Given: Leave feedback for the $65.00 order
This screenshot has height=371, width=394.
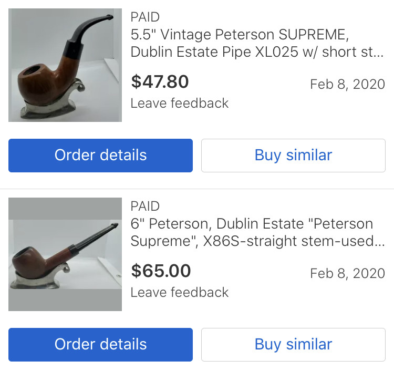Looking at the screenshot, I should [x=179, y=292].
